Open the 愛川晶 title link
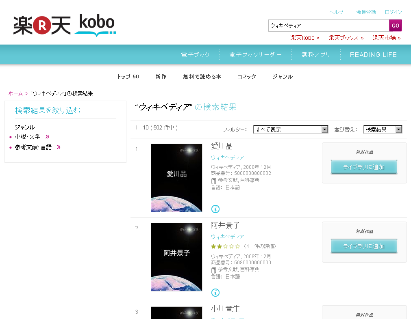The width and height of the screenshot is (411, 319). point(222,146)
